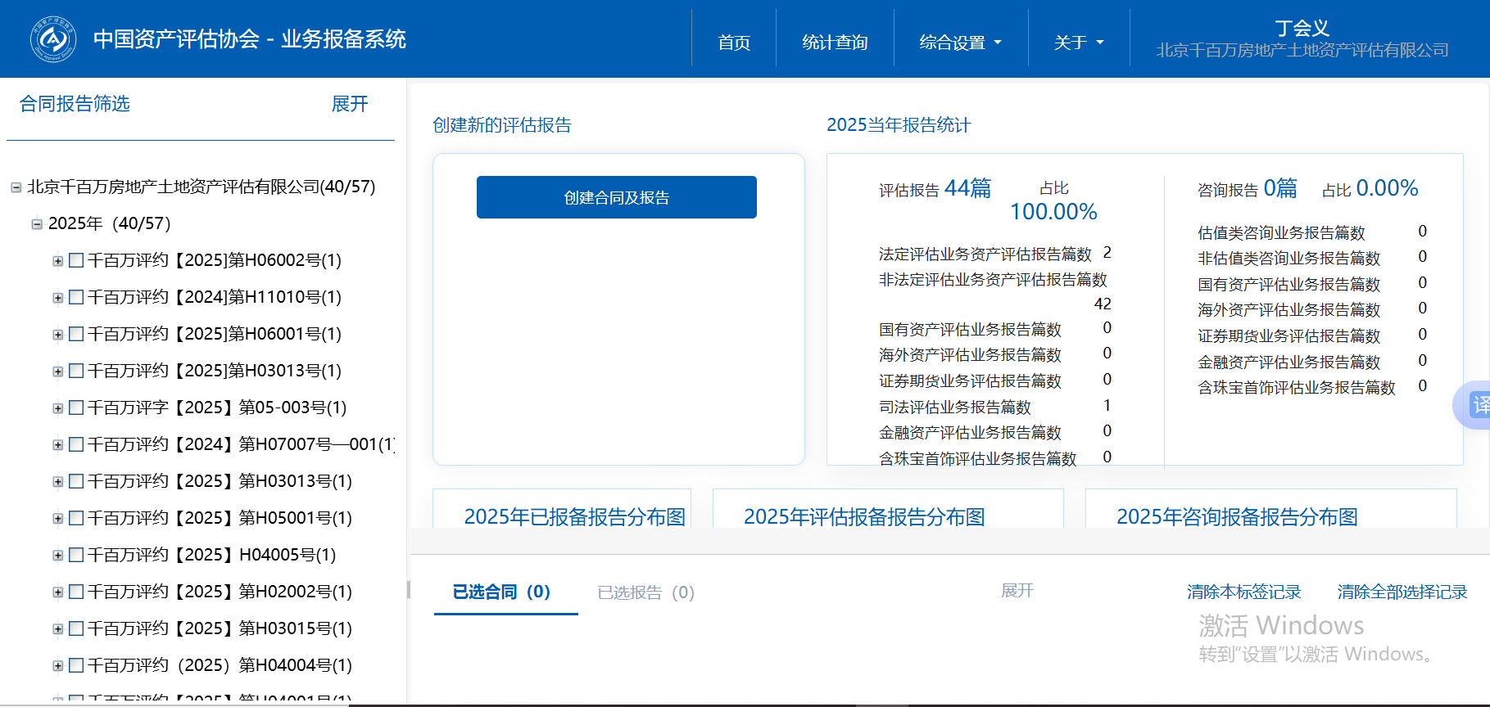Go to 首页 in navigation bar
1490x707 pixels.
pos(734,43)
